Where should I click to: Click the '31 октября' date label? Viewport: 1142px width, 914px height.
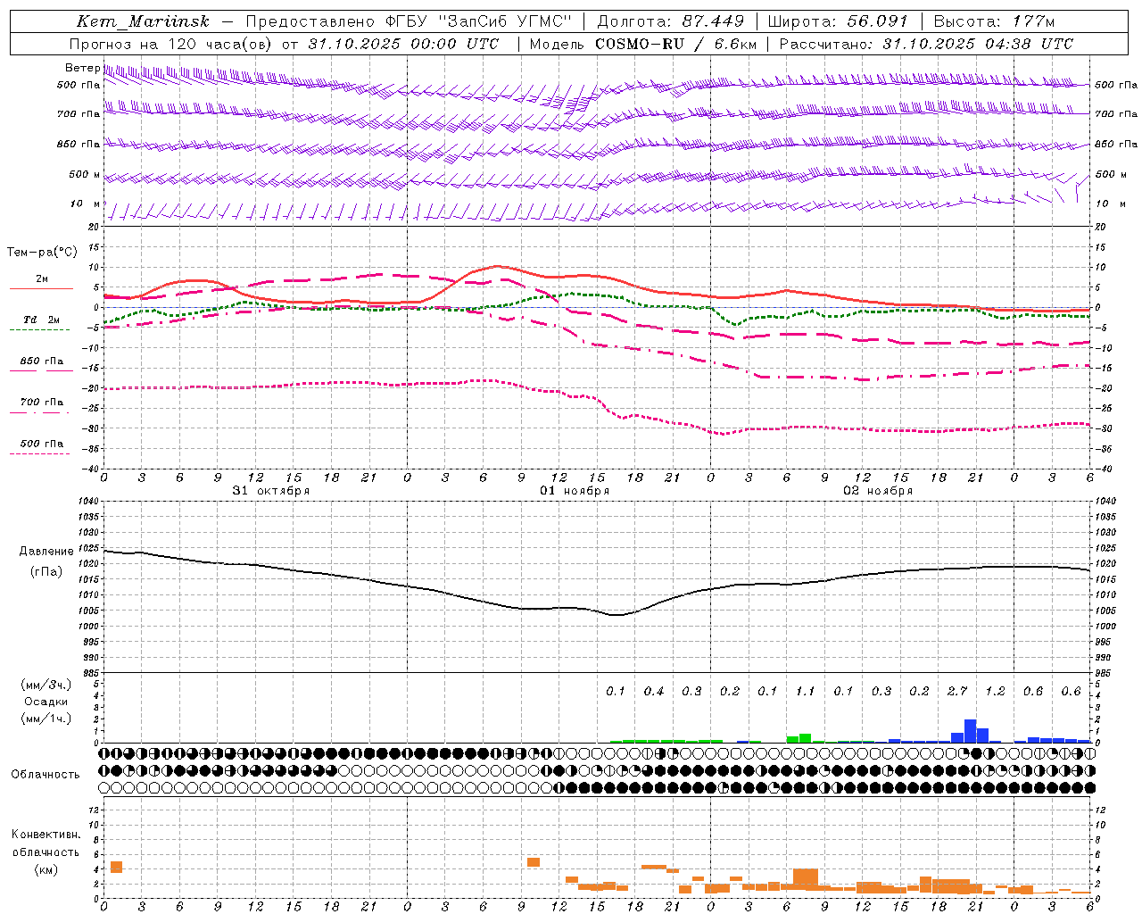(271, 491)
